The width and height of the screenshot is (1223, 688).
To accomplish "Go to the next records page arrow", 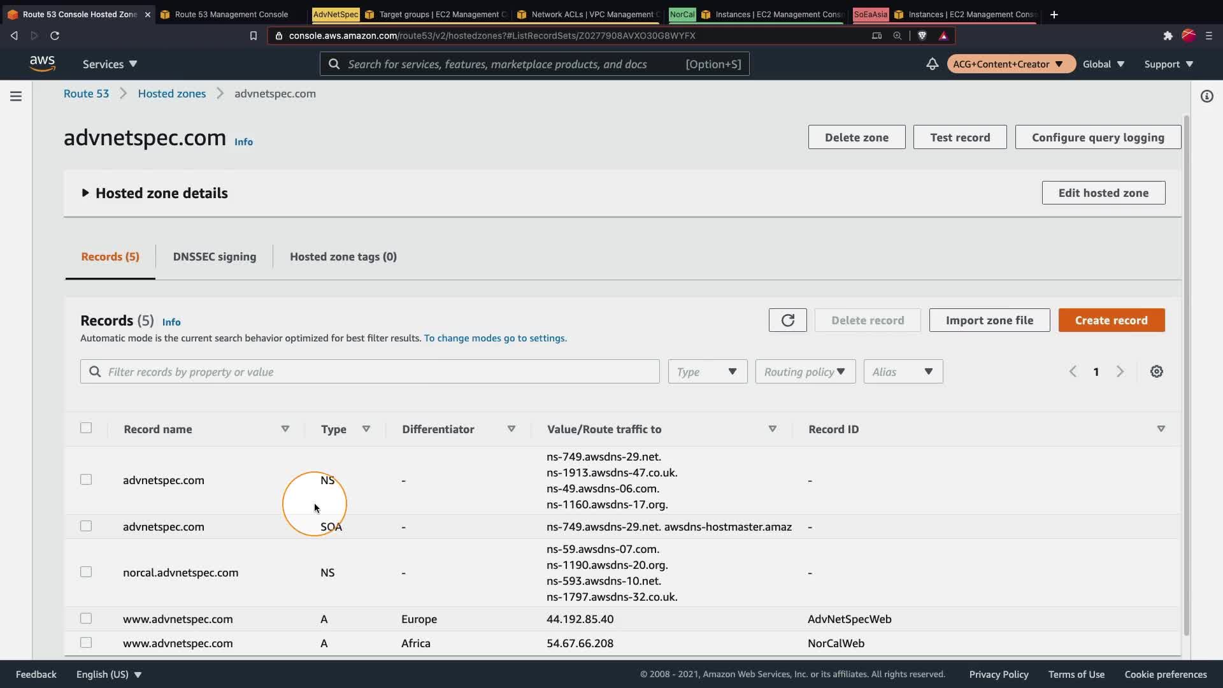I will [x=1120, y=371].
